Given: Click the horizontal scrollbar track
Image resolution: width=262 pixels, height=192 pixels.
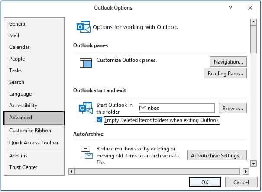Looking at the screenshot, I should (x=157, y=171).
